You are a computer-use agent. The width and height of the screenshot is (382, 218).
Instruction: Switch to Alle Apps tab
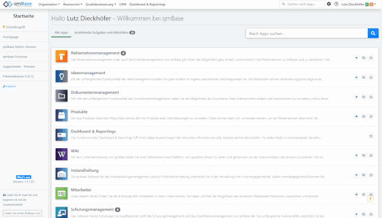tap(61, 33)
